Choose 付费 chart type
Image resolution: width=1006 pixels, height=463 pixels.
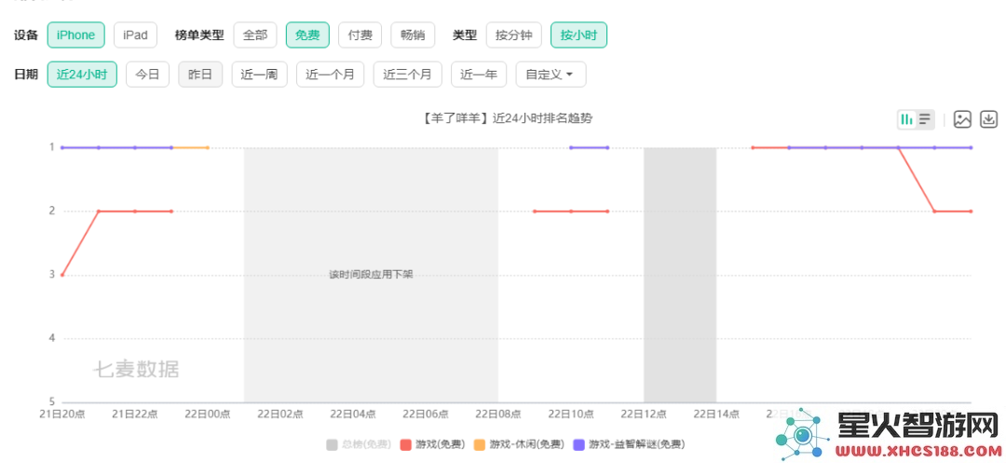[x=360, y=35]
